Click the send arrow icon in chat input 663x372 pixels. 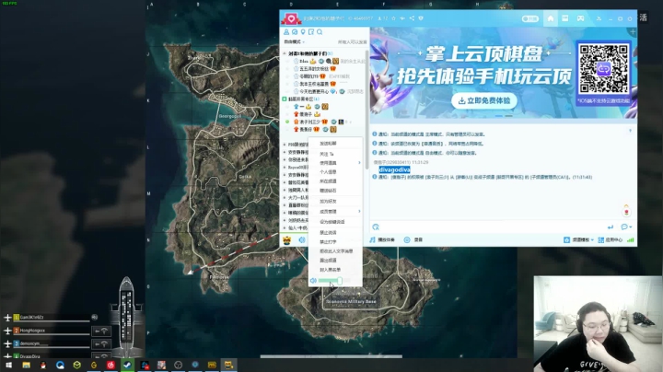(611, 227)
